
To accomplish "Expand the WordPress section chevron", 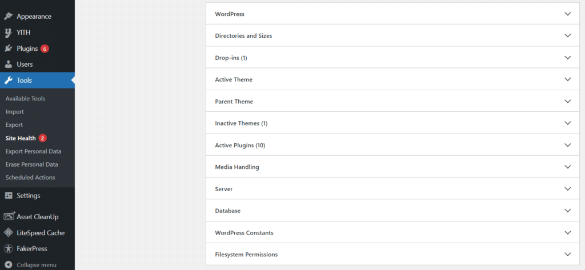I will pyautogui.click(x=568, y=14).
